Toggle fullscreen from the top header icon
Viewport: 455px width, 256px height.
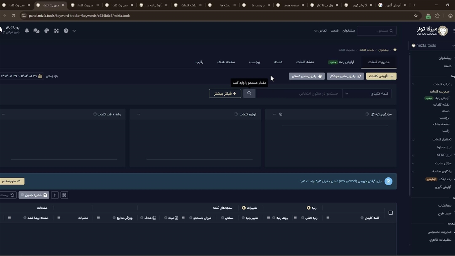[56, 31]
